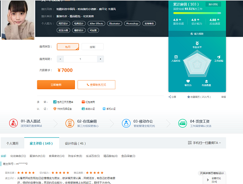Click the 能力指数 ability index header
Screen dimensions: 243x184
pyautogui.click(x=197, y=34)
